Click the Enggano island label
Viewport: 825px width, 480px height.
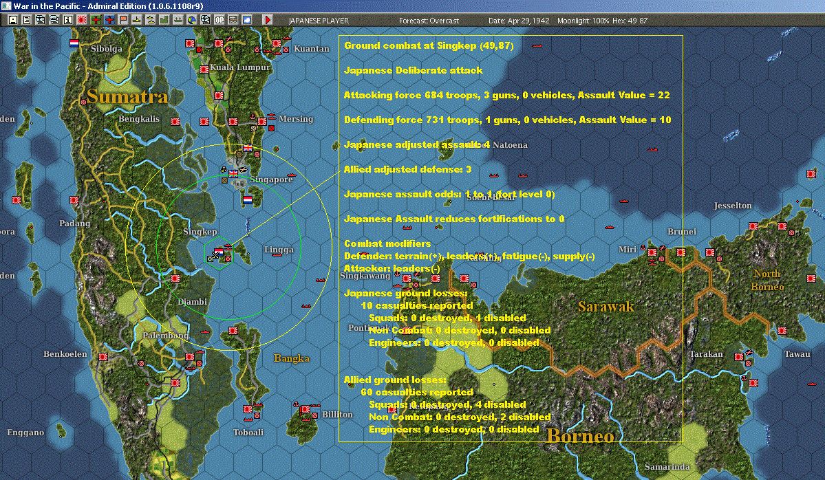pyautogui.click(x=25, y=433)
